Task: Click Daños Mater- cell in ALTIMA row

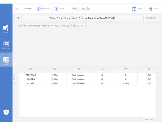Action: point(78,83)
